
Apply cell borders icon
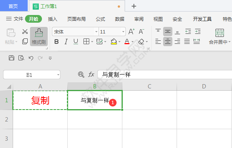click(x=86, y=42)
